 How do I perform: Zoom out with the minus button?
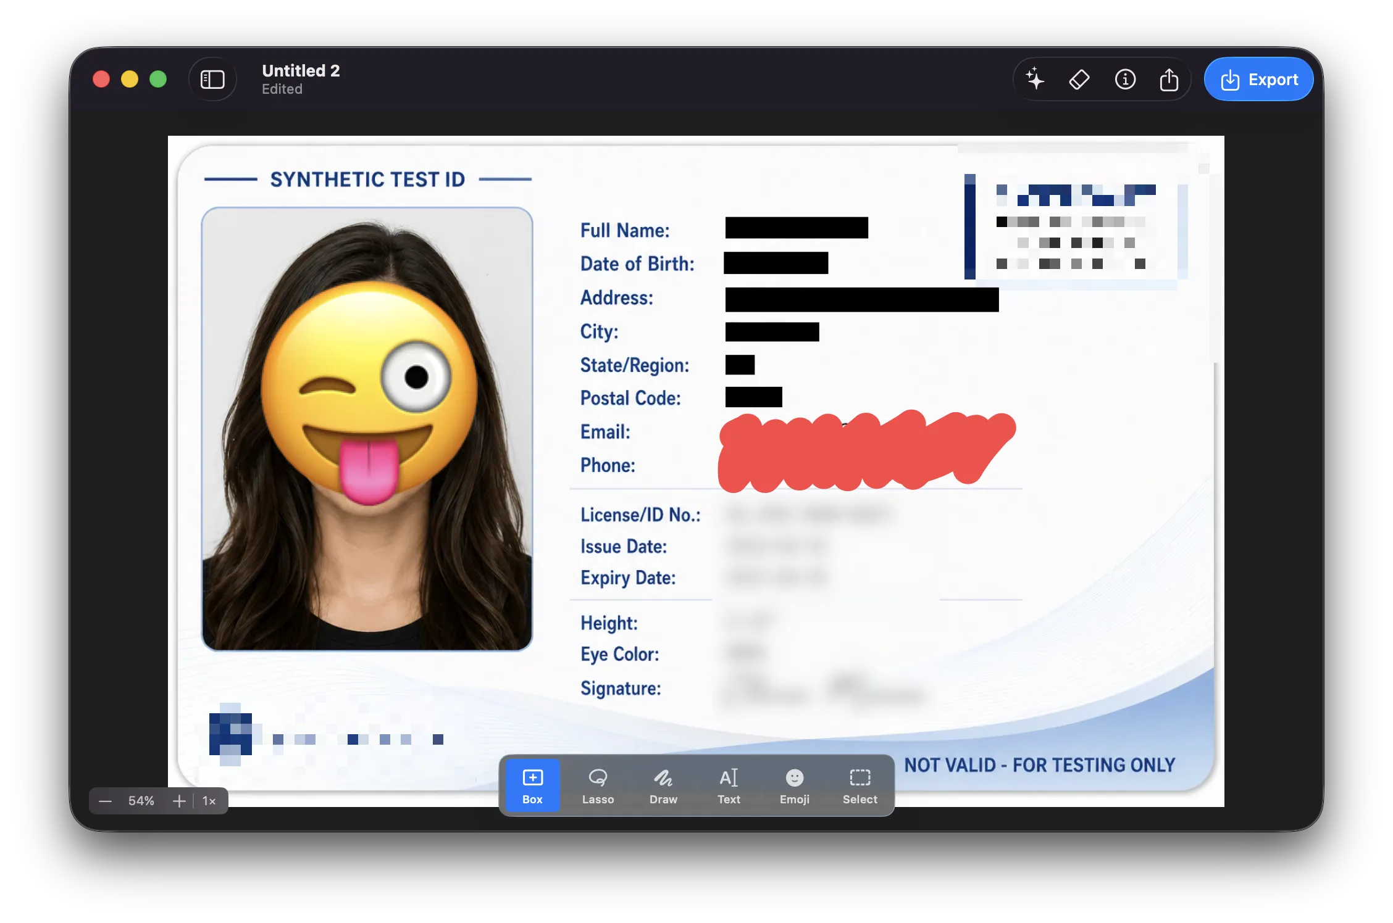tap(106, 801)
